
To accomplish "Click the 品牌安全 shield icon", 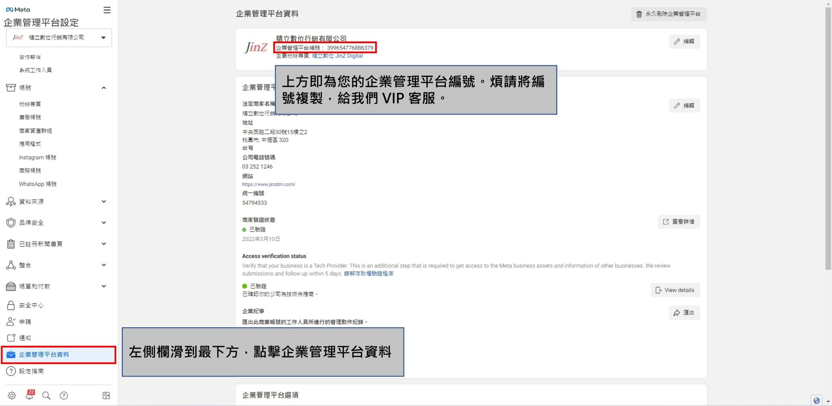I will pos(11,223).
